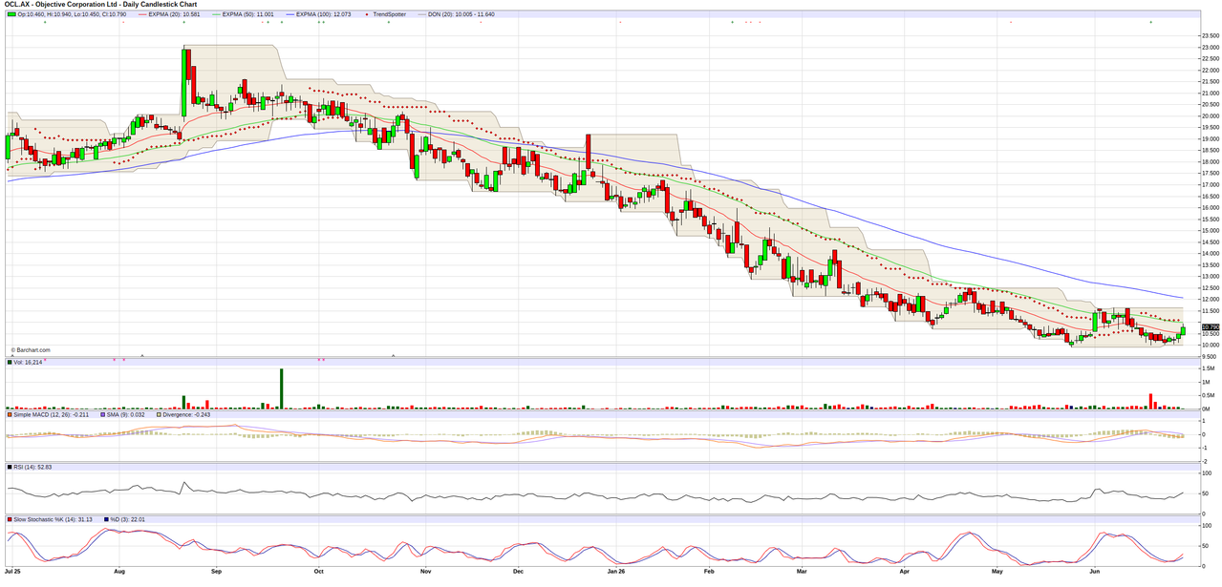Click the red EXPMA (20) legend line
1222x587 pixels.
(x=141, y=14)
